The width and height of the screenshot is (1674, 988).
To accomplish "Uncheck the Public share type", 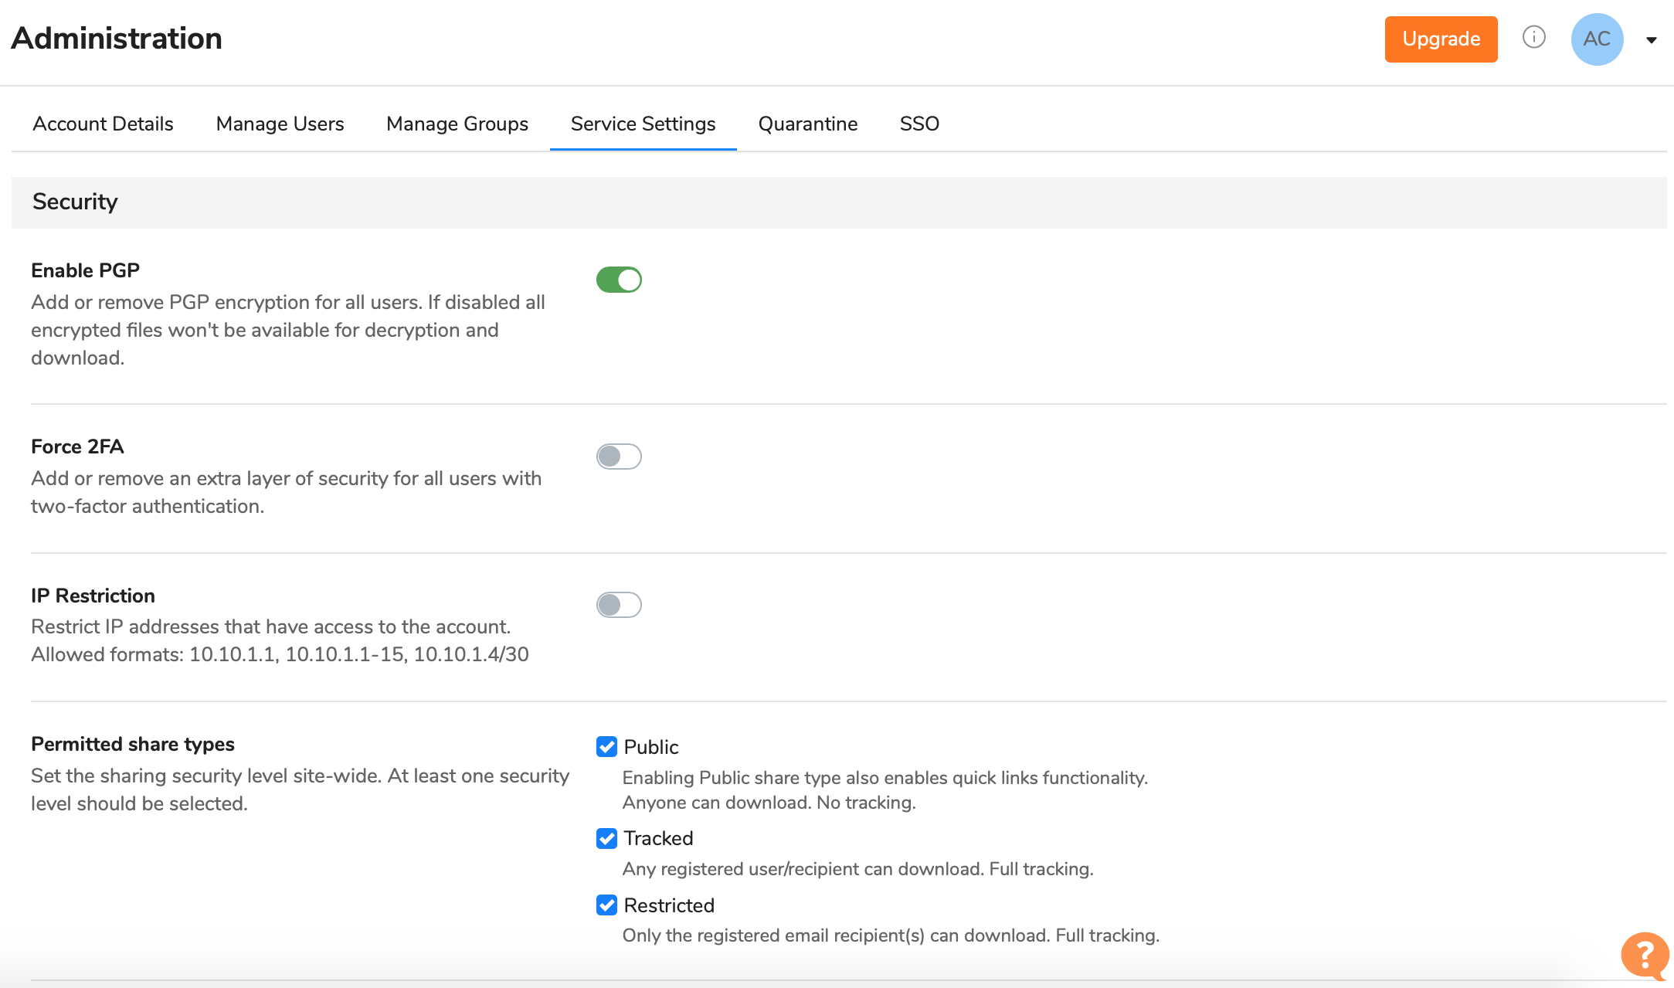I will pos(606,746).
